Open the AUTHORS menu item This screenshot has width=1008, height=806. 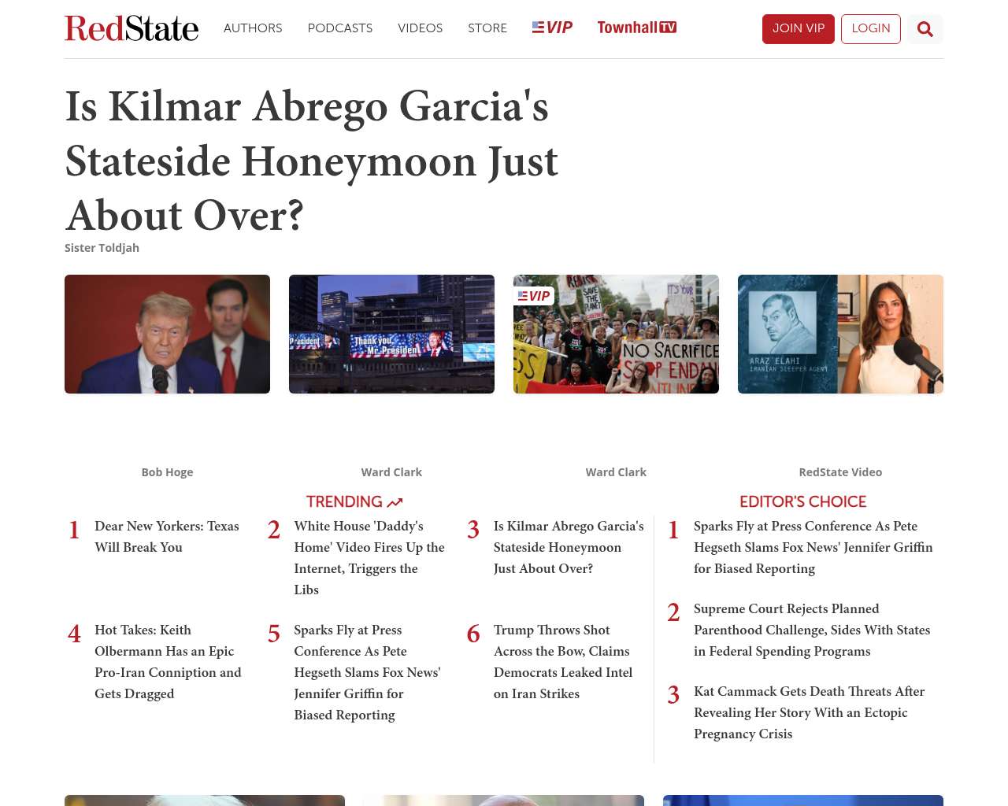click(x=253, y=28)
